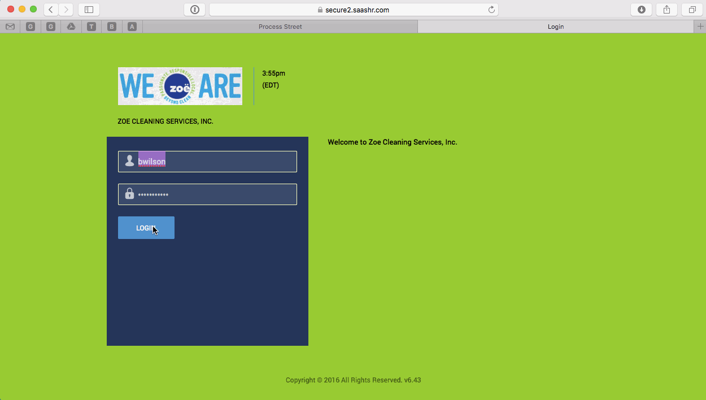Click the user silhouette icon in username field
The width and height of the screenshot is (706, 400).
pos(129,161)
